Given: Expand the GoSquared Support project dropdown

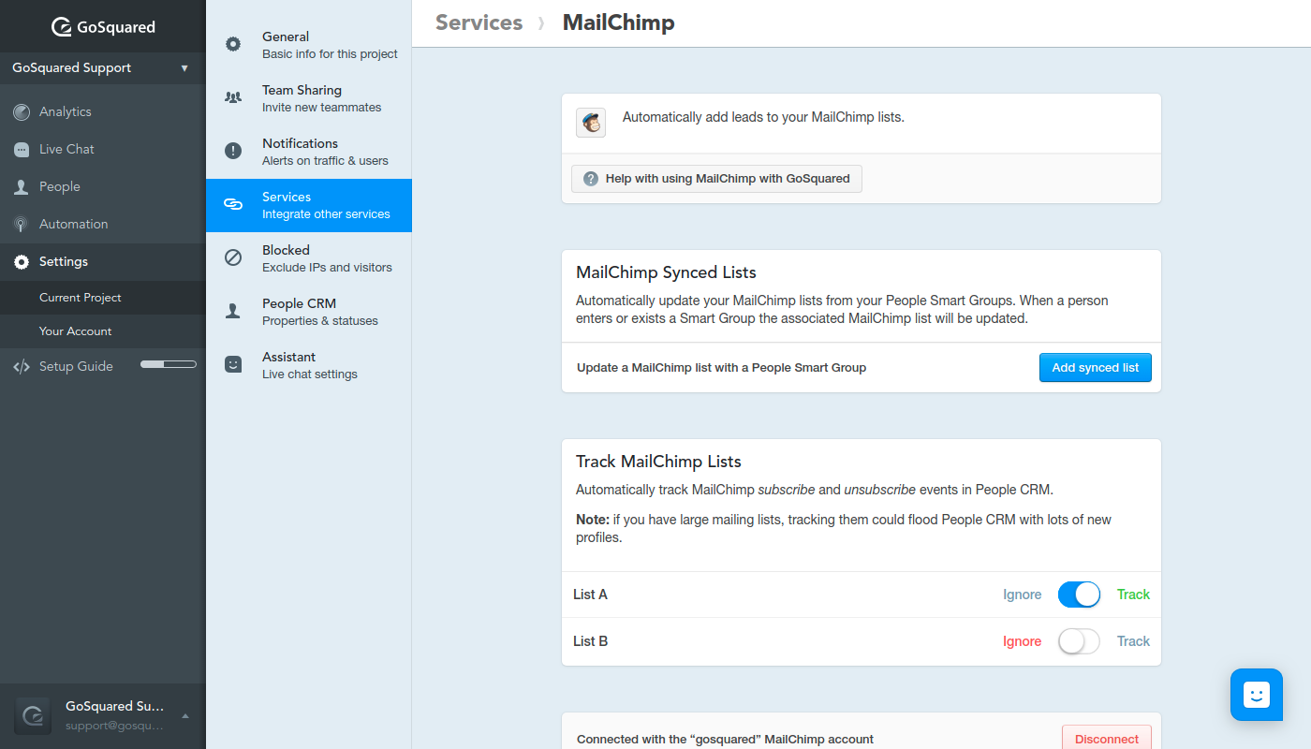Looking at the screenshot, I should click(x=103, y=68).
